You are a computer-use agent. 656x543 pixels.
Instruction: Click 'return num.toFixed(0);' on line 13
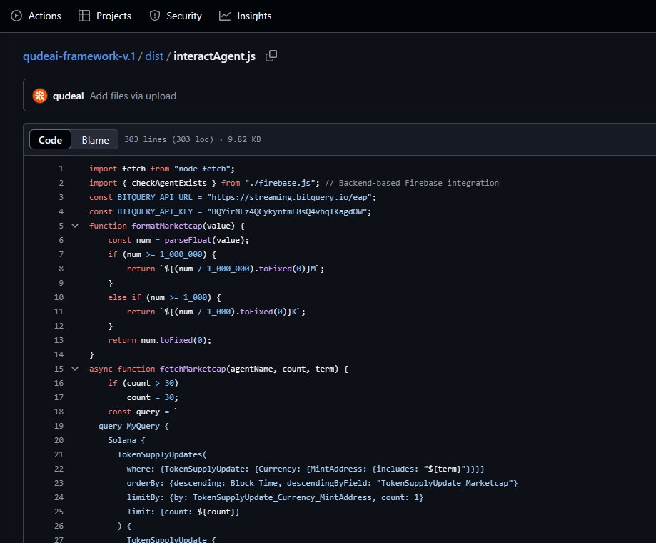click(x=160, y=340)
